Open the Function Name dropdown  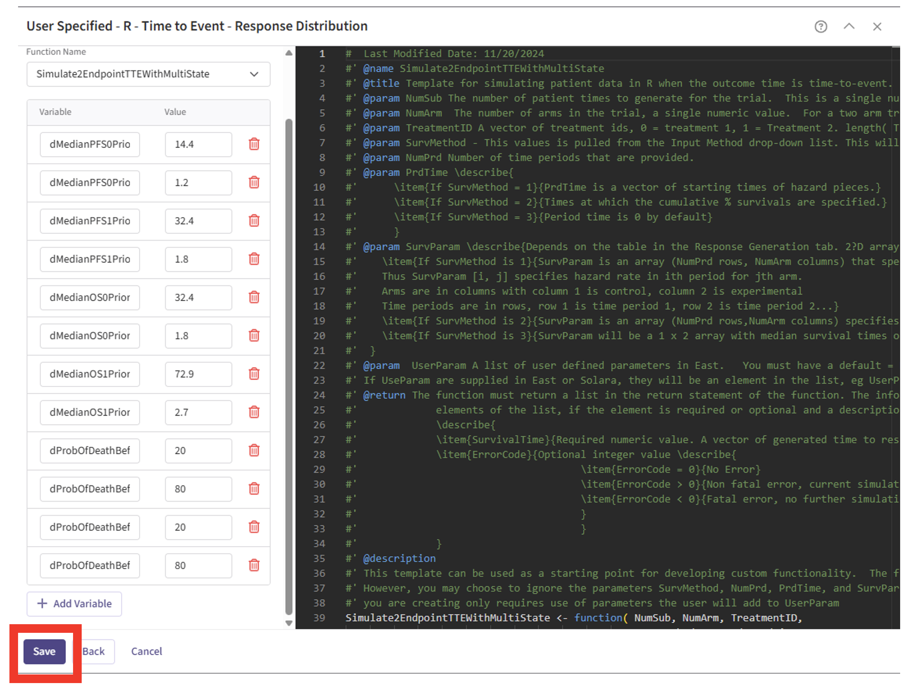(148, 74)
